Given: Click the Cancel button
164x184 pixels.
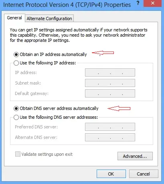Looking at the screenshot, I should [144, 174].
